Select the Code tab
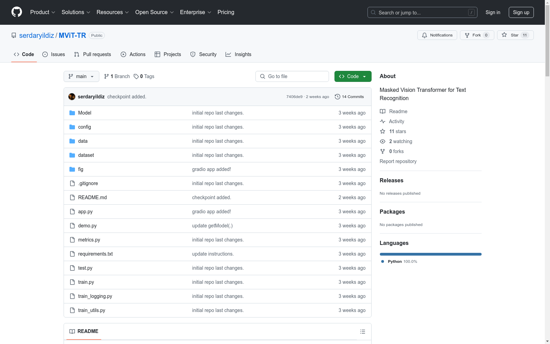This screenshot has width=550, height=344. point(24,54)
